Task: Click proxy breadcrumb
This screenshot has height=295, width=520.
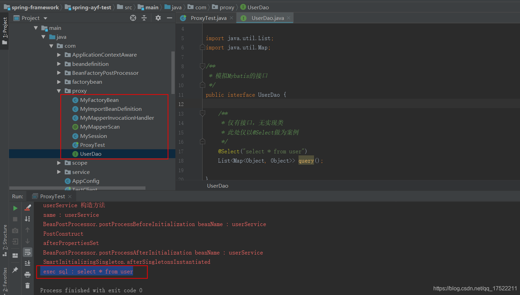Action: (x=227, y=7)
